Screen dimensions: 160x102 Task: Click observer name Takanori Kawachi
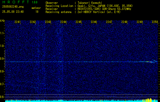(90, 3)
